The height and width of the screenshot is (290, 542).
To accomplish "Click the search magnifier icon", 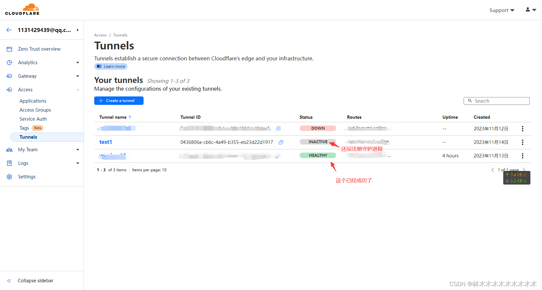I will click(x=470, y=101).
